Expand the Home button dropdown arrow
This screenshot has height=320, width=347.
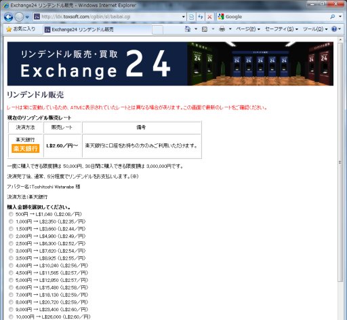[x=196, y=29]
